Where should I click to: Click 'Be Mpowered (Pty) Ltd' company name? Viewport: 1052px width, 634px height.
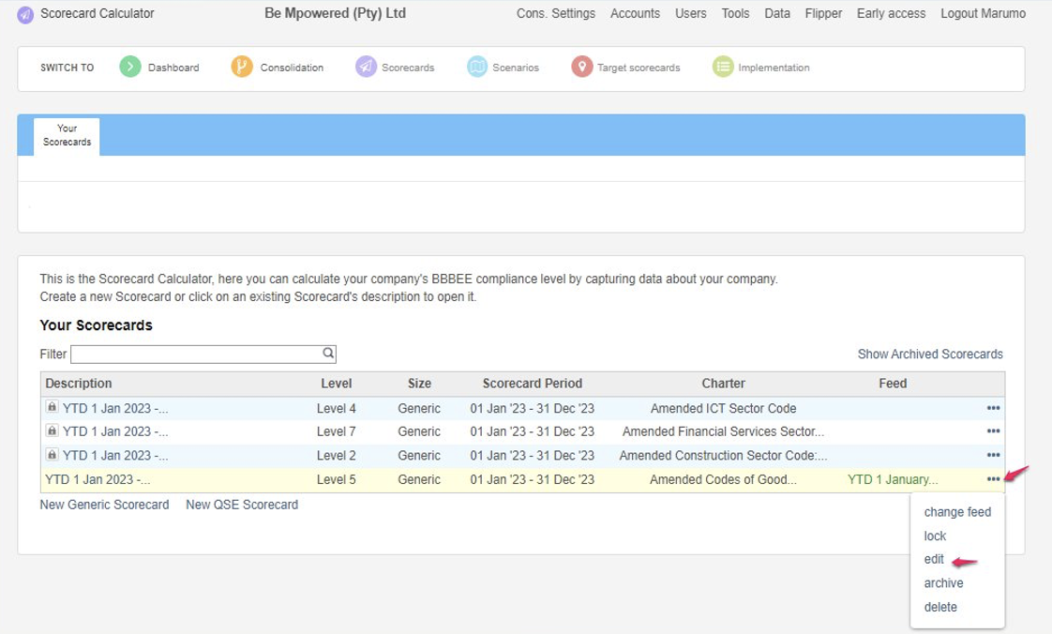tap(335, 13)
